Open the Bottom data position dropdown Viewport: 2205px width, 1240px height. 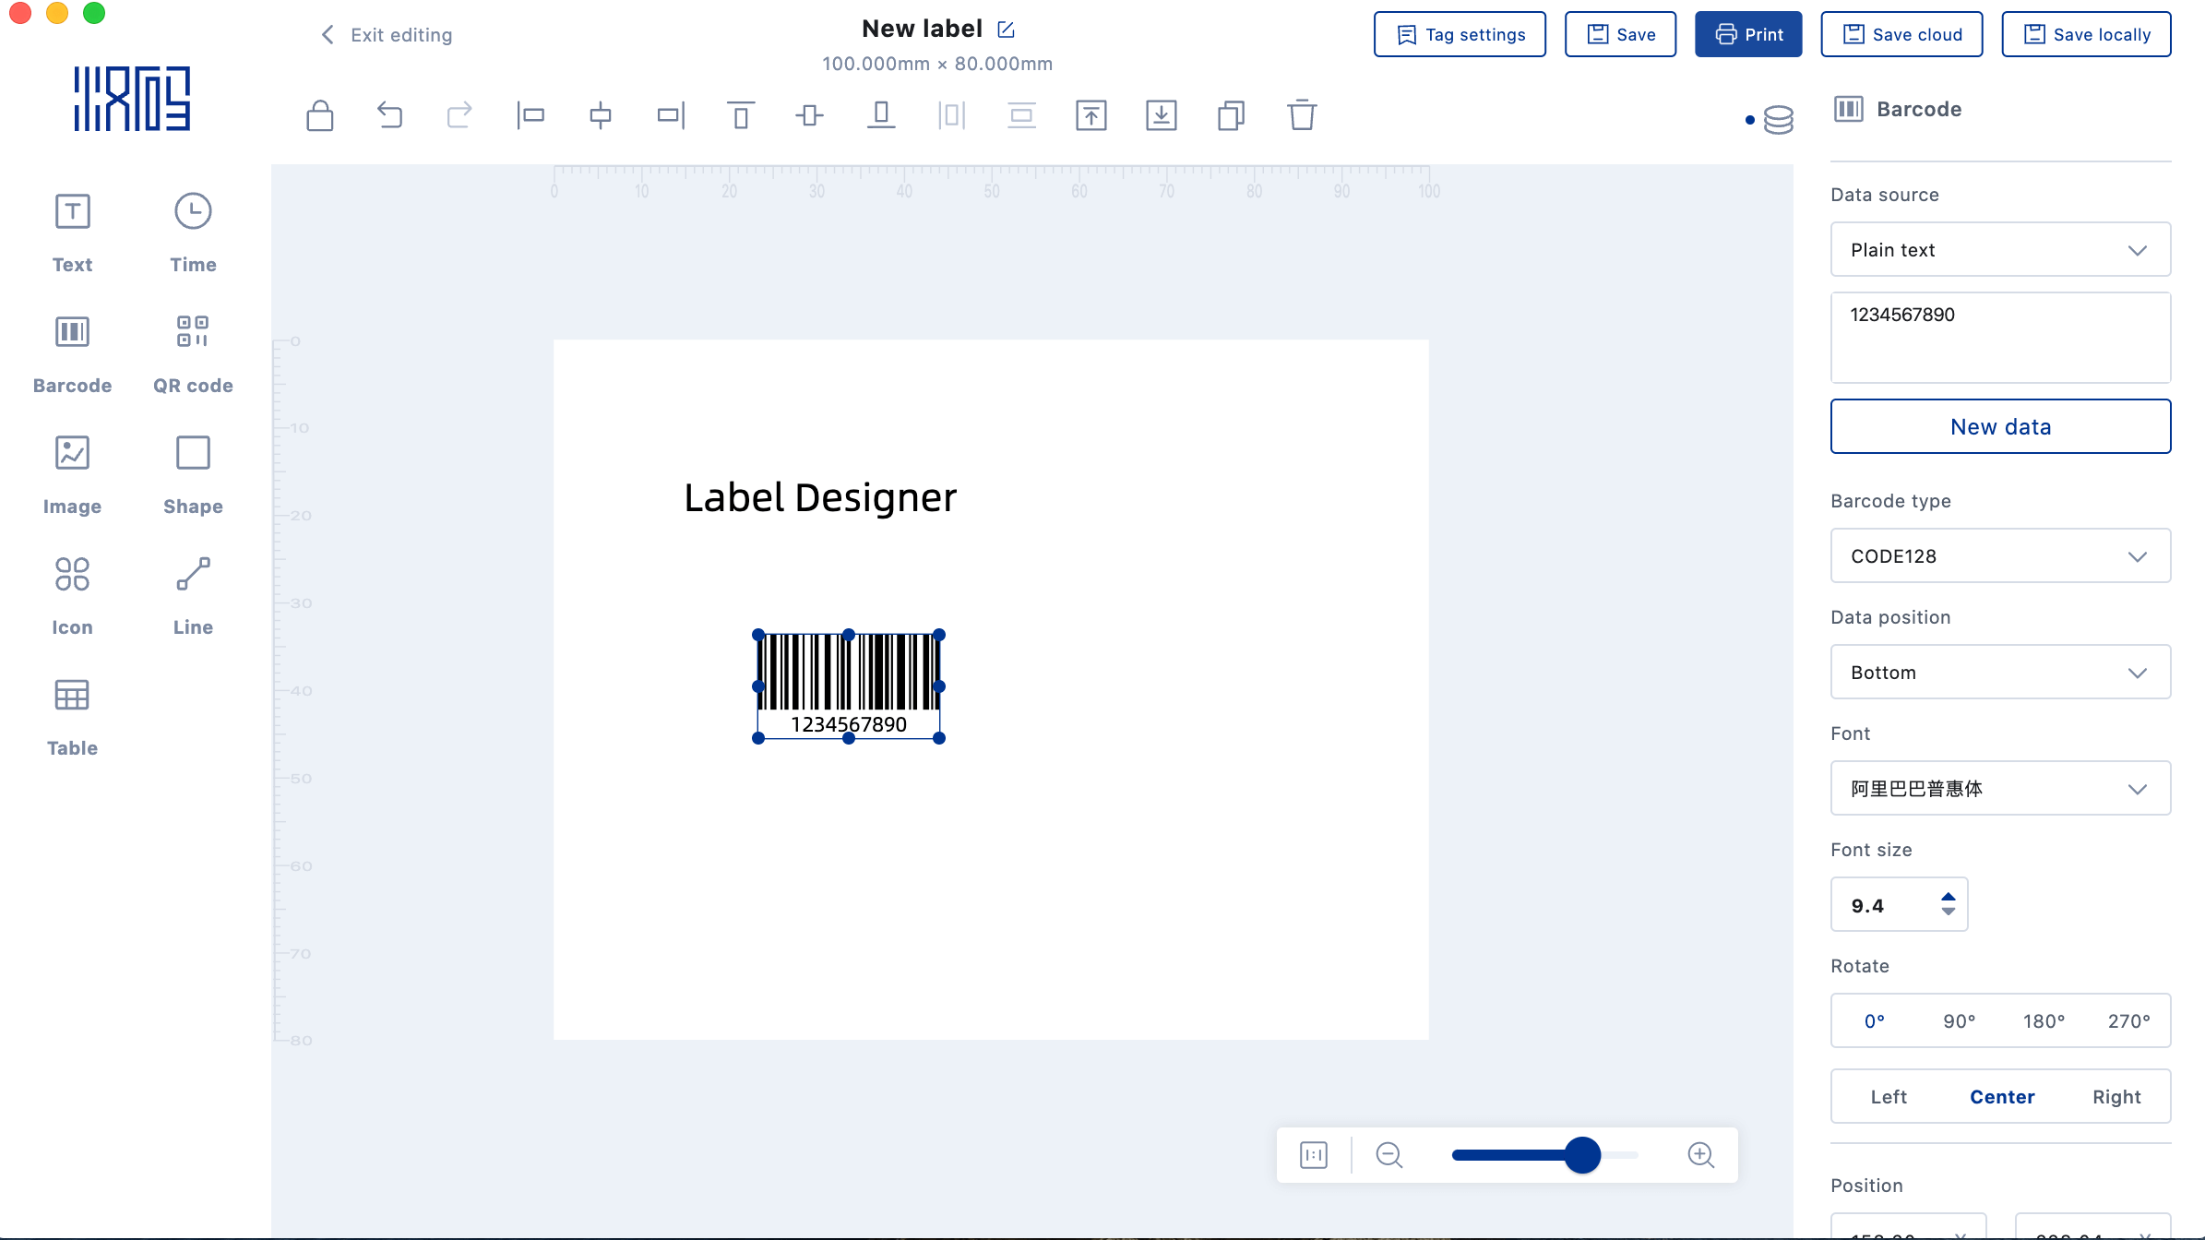click(2000, 673)
